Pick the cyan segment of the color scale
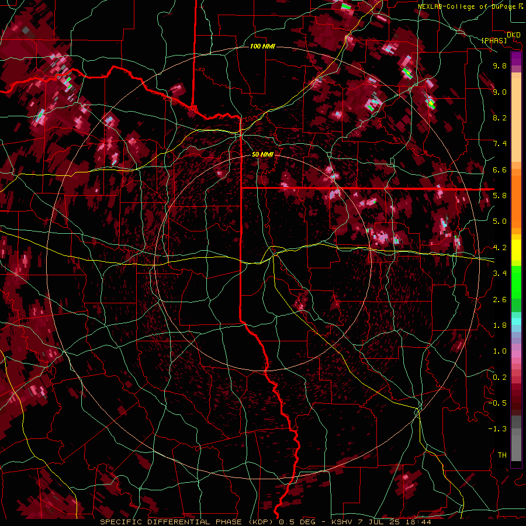Image resolution: width=526 pixels, height=526 pixels. coord(516,321)
